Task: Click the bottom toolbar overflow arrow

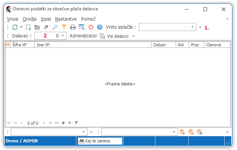Action: coord(227,132)
